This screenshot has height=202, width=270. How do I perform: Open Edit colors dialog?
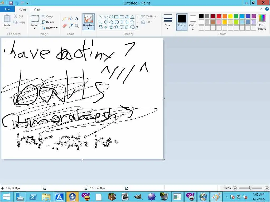tap(262, 22)
